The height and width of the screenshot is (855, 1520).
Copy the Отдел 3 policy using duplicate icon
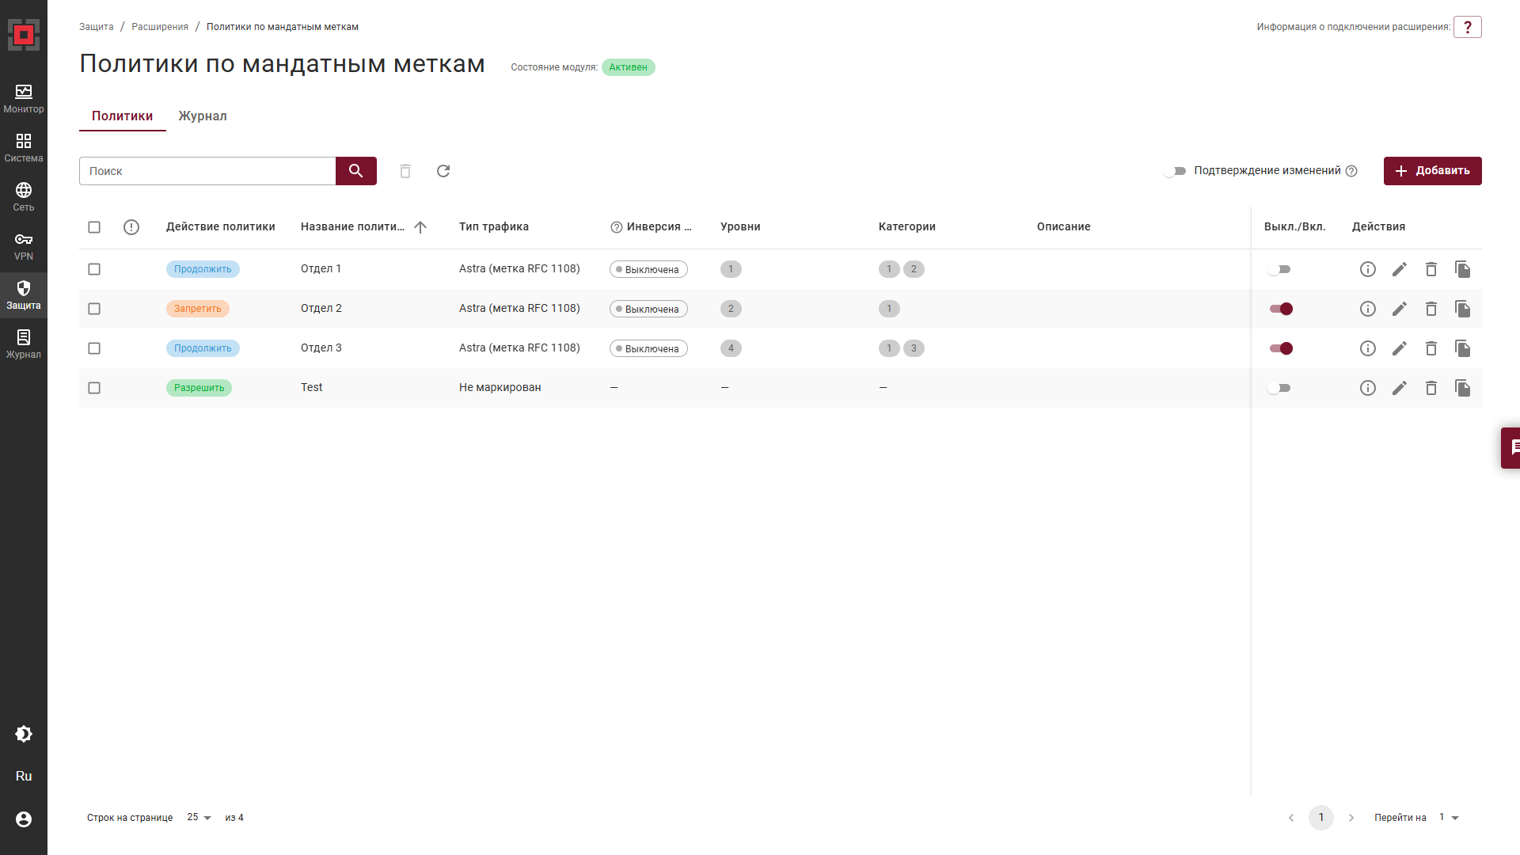(x=1462, y=348)
